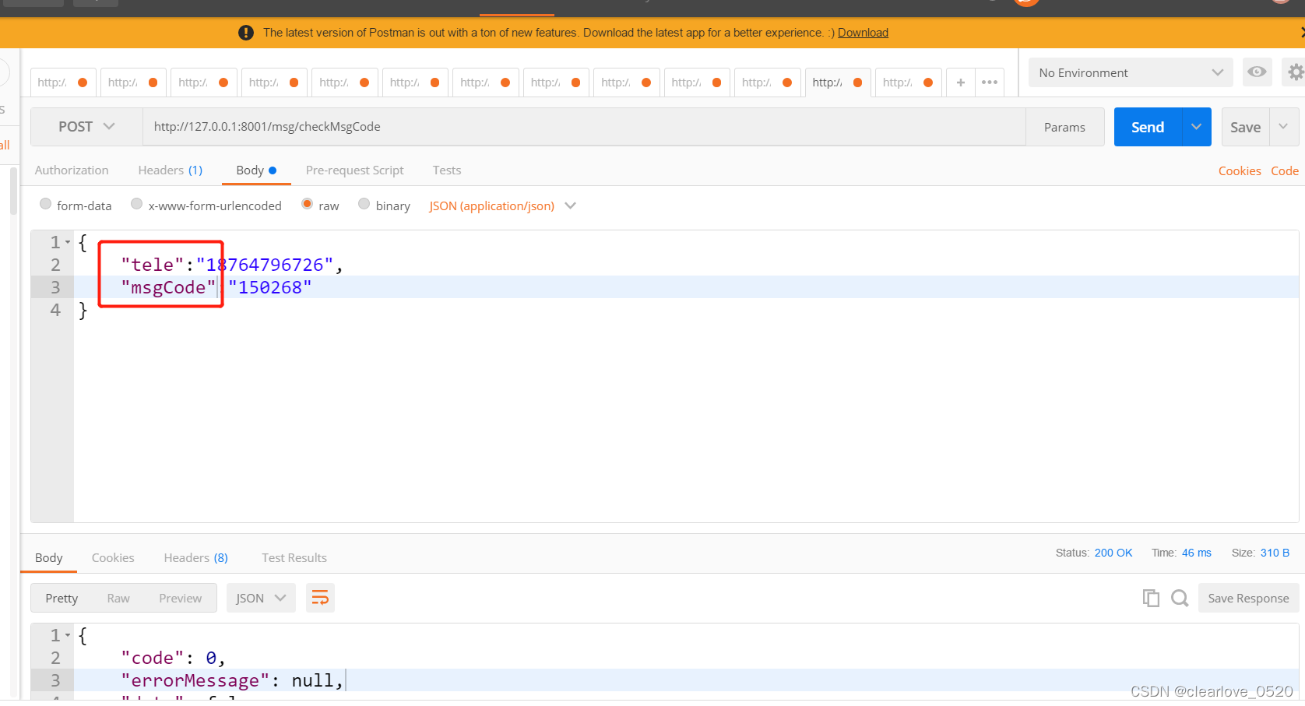The image size is (1305, 706).
Task: Switch response view to Raw
Action: point(118,598)
